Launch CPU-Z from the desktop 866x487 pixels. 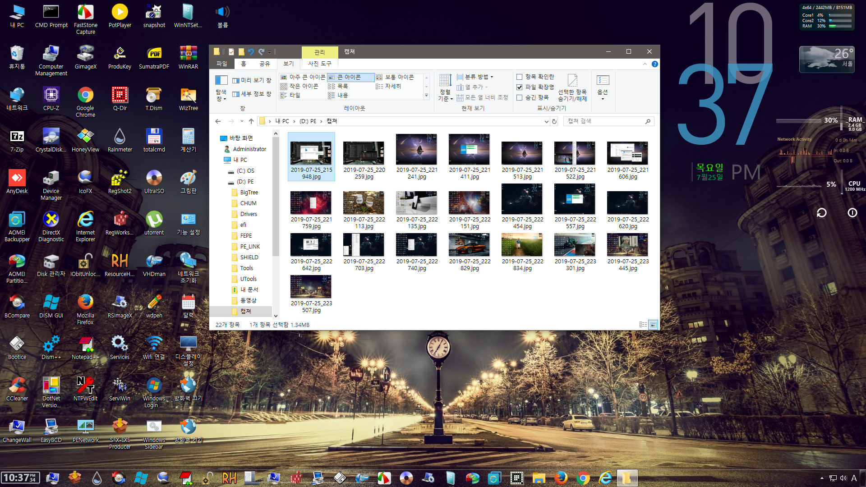pos(51,99)
